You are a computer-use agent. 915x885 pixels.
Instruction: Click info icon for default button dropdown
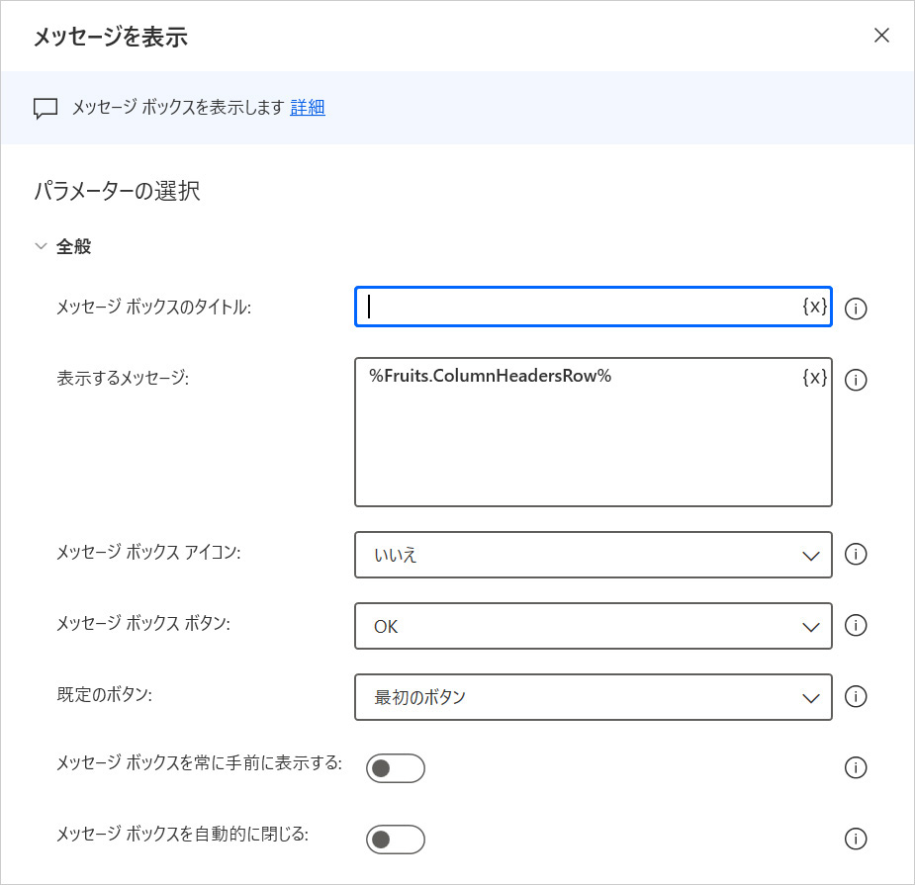(857, 697)
